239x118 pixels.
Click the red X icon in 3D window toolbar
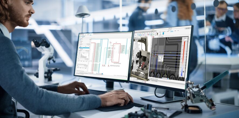[x=148, y=34]
